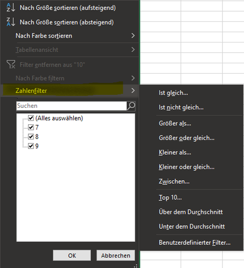Click the Nach Farbe filtern entry
The image size is (244, 268).
tap(40, 78)
